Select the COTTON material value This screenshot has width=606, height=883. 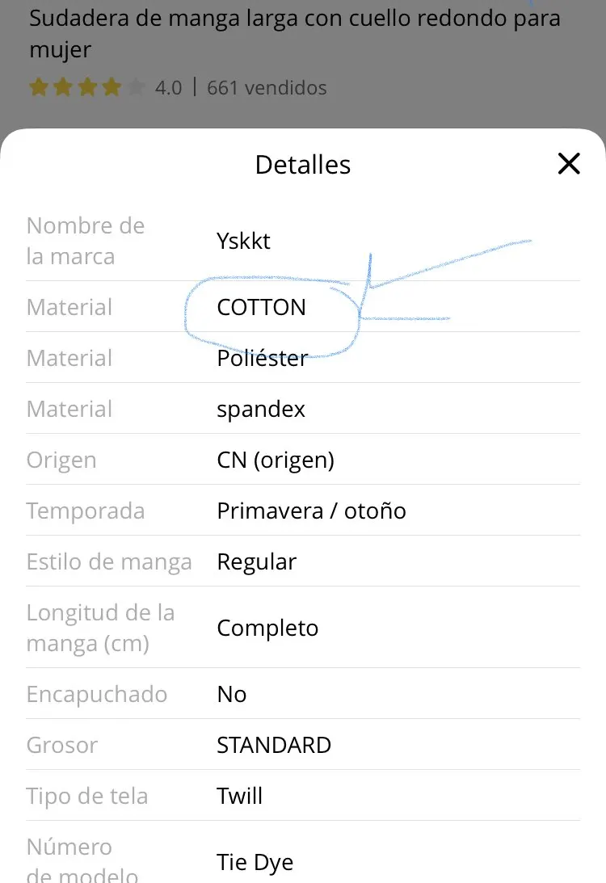pyautogui.click(x=261, y=308)
